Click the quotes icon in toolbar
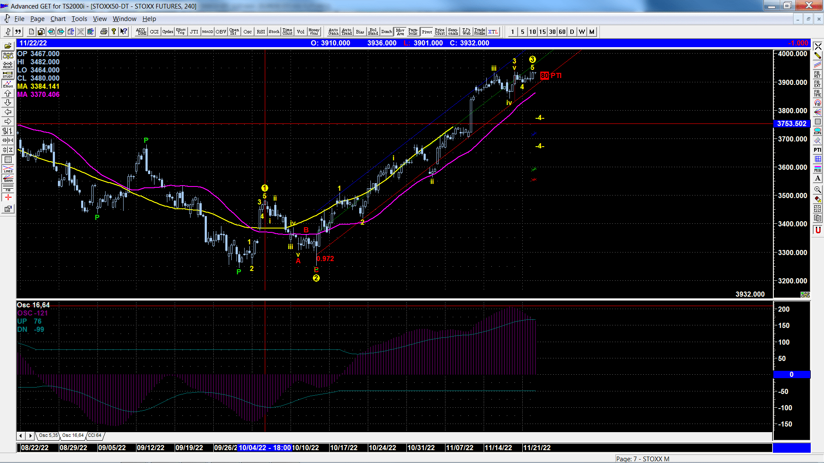The width and height of the screenshot is (824, 463). tap(18, 32)
